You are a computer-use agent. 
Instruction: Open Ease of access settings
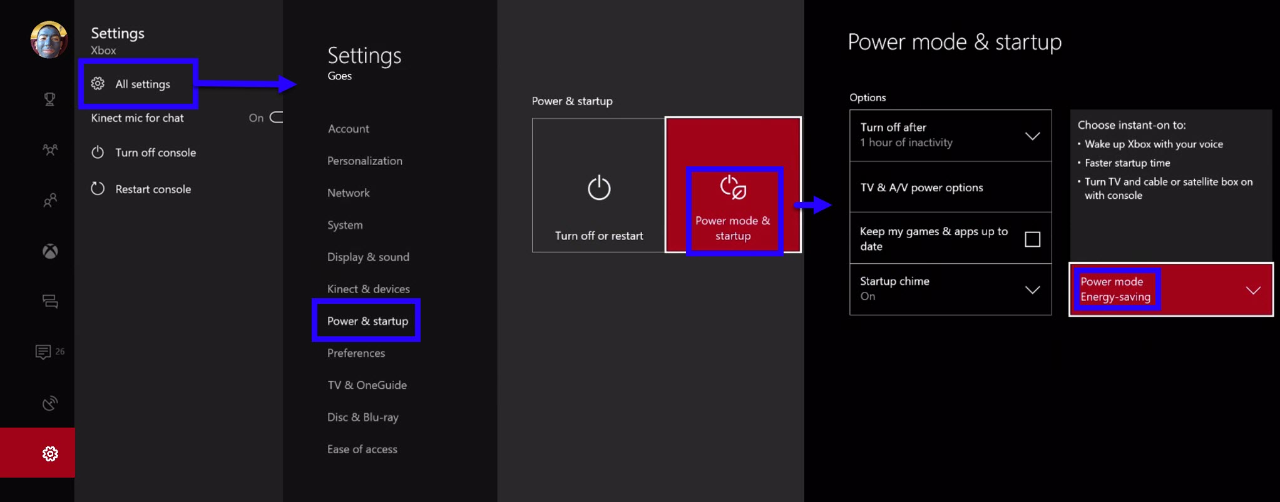(x=362, y=449)
